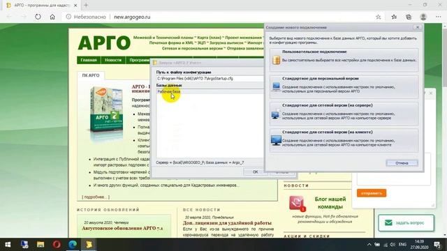Switch ENG input language indicator
Viewport: 447px width, 251px height.
(x=402, y=245)
